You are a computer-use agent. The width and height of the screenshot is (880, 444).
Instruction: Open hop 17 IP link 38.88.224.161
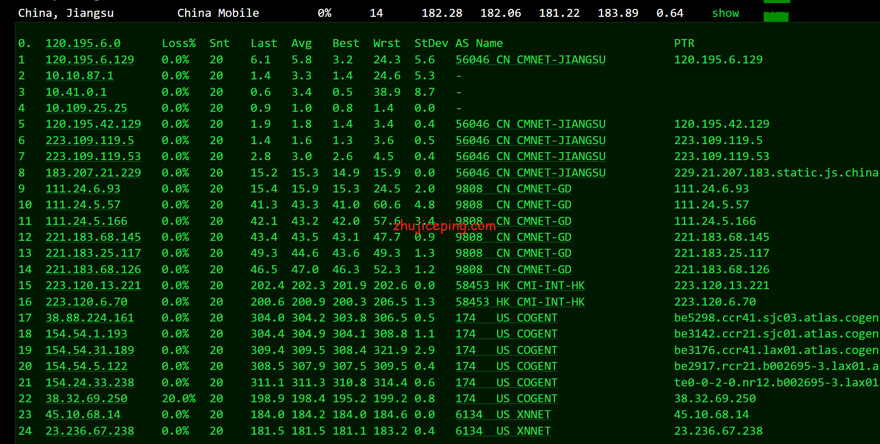tap(90, 318)
